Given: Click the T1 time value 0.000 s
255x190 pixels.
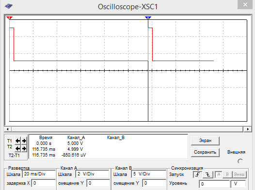Looking at the screenshot, I should 44,143.
